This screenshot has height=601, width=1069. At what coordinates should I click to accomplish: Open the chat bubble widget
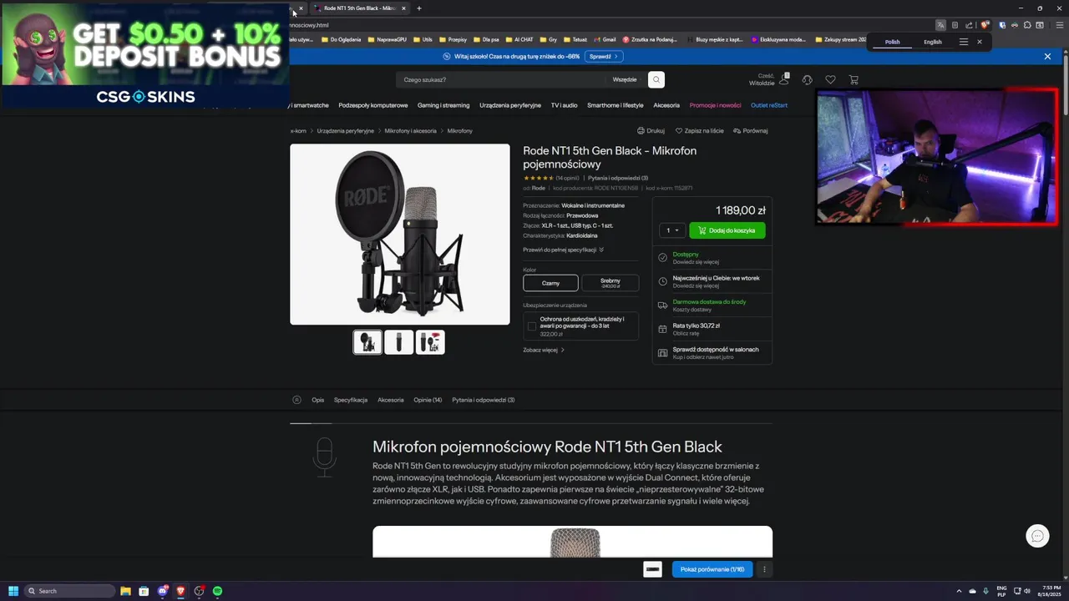(1037, 536)
